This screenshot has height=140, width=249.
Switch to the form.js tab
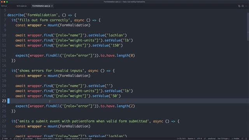(x=4, y=6)
